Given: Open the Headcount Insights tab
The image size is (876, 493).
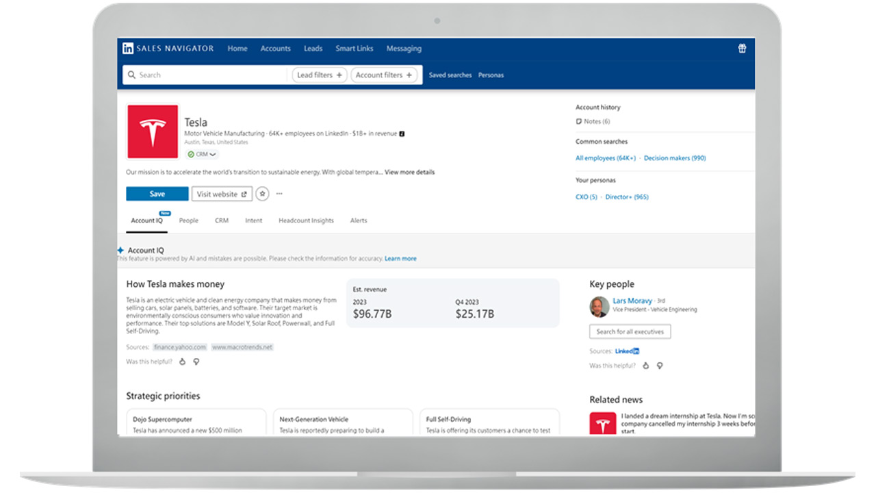Looking at the screenshot, I should click(306, 220).
